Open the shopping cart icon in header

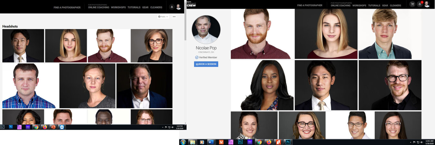coord(412,4)
